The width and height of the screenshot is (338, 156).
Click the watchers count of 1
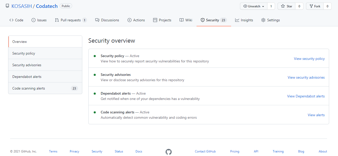pyautogui.click(x=271, y=6)
